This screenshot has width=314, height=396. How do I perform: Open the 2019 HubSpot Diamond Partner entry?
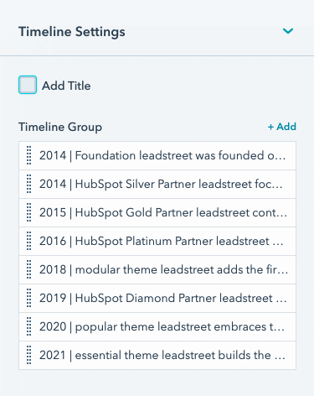click(157, 298)
